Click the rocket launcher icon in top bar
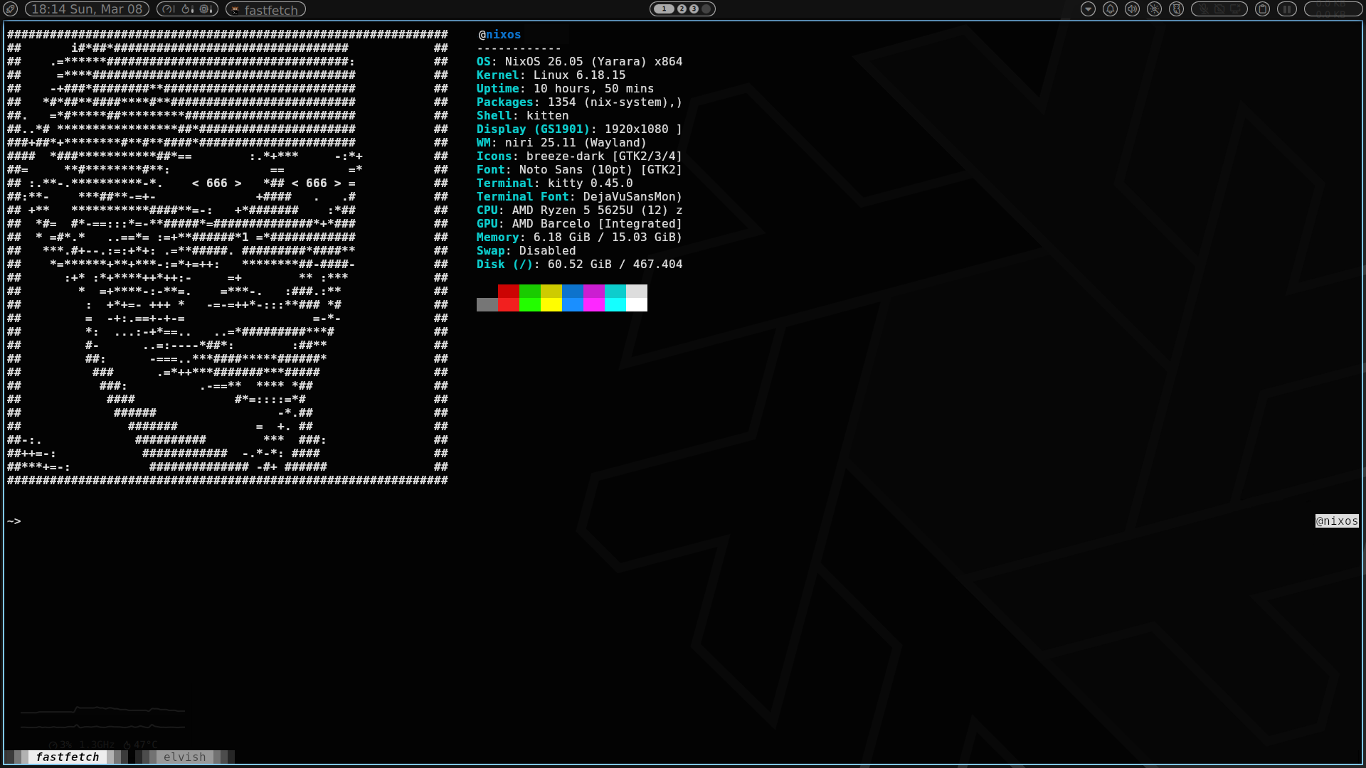The width and height of the screenshot is (1366, 768). coord(10,9)
